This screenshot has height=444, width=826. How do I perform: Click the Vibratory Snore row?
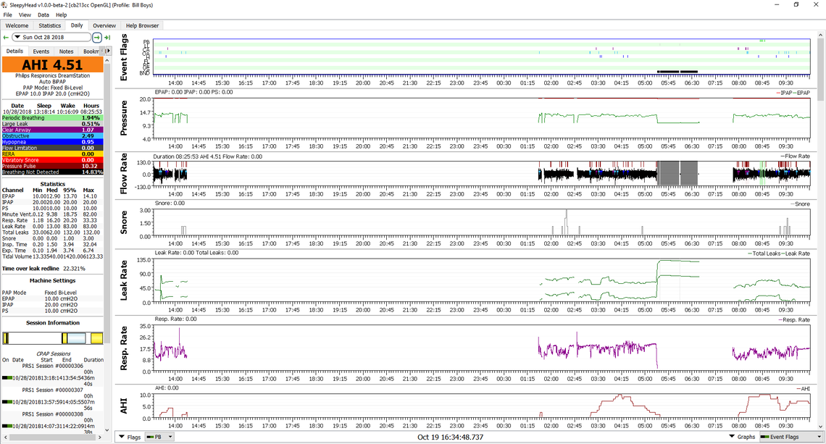52,160
